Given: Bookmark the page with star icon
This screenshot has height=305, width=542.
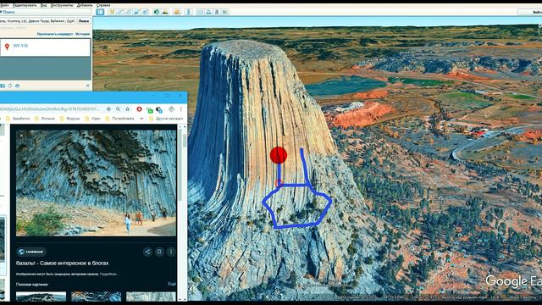Looking at the screenshot, I should tap(128, 109).
